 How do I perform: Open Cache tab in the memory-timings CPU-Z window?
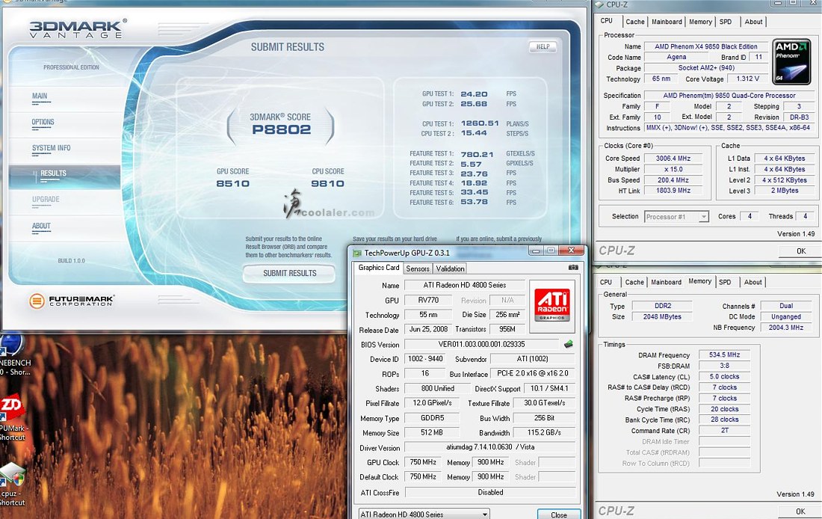634,283
